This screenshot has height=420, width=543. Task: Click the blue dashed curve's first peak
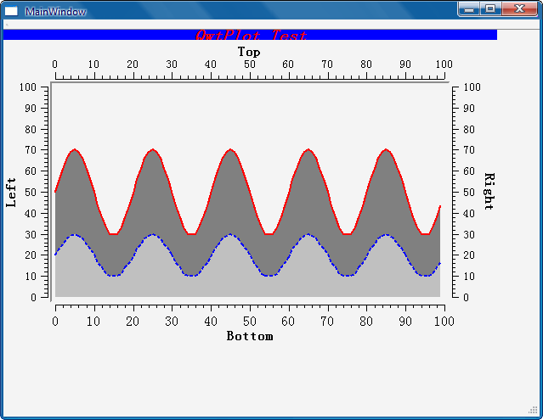74,234
